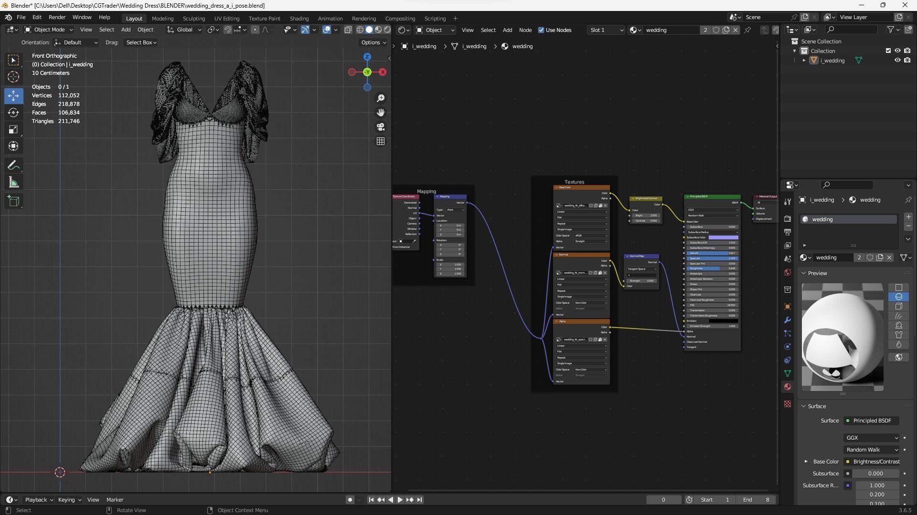
Task: Open the Options dropdown
Action: tap(373, 42)
